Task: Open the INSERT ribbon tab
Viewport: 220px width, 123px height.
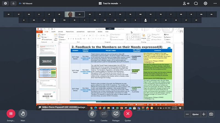Action: coord(53,32)
